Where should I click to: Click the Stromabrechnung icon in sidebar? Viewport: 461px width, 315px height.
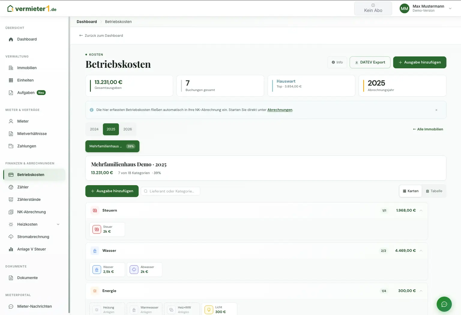click(11, 237)
